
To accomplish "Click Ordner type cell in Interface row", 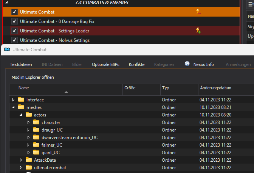I will [169, 100].
